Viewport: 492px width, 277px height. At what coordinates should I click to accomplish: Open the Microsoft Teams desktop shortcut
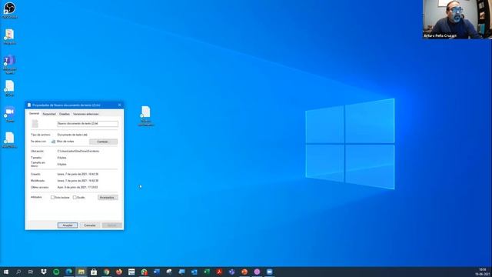(x=9, y=65)
